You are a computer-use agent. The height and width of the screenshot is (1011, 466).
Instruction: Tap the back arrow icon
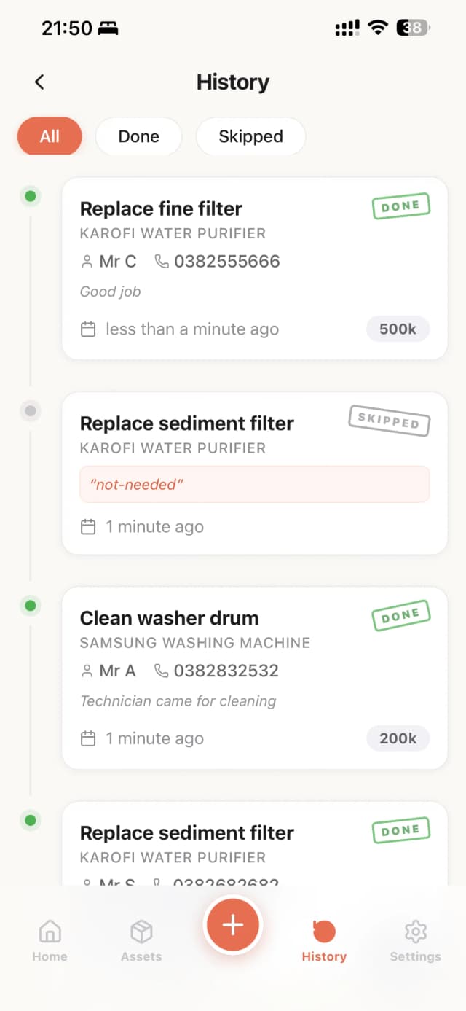pos(40,82)
